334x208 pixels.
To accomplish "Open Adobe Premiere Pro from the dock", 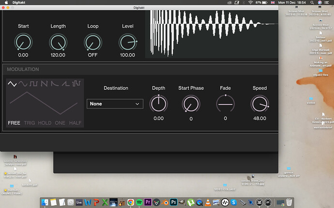I will pyautogui.click(x=148, y=202).
